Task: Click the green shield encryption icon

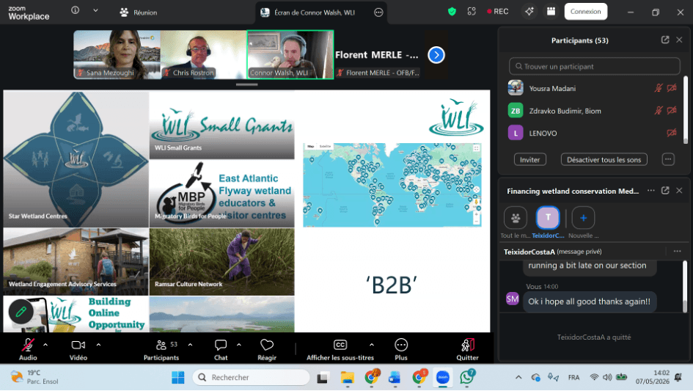Action: (x=452, y=12)
